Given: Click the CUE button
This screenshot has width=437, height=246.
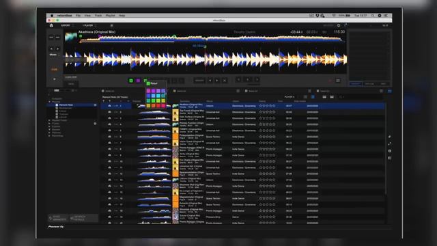Looking at the screenshot, I should pyautogui.click(x=54, y=69).
